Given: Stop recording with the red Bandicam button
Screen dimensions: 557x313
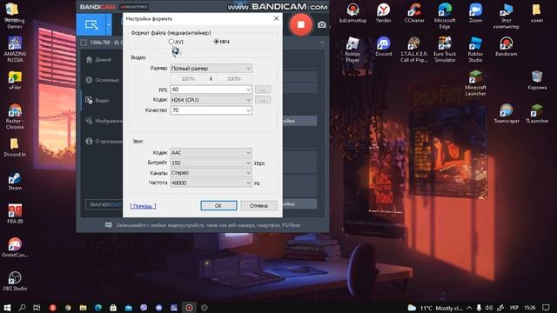Looking at the screenshot, I should (301, 24).
